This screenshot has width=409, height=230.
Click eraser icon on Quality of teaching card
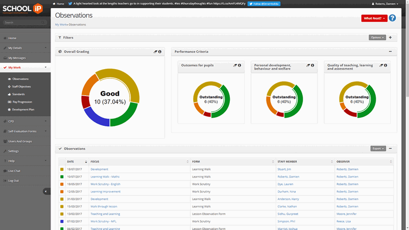click(x=381, y=65)
